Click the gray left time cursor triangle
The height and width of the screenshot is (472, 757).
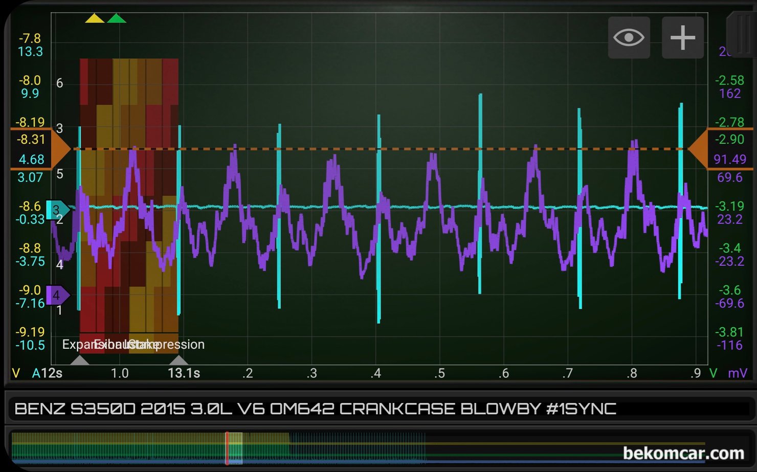coord(79,359)
